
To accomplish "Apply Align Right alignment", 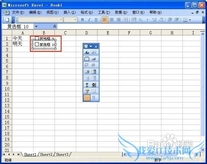I will click(x=118, y=20).
